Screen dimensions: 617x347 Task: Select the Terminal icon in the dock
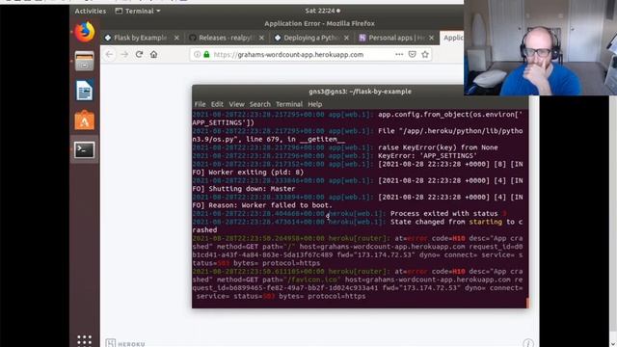click(x=85, y=150)
